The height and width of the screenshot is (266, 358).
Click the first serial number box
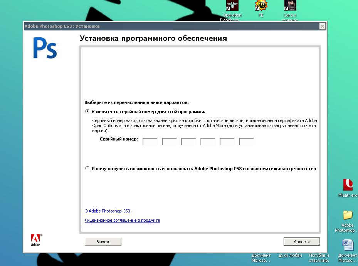pos(150,141)
